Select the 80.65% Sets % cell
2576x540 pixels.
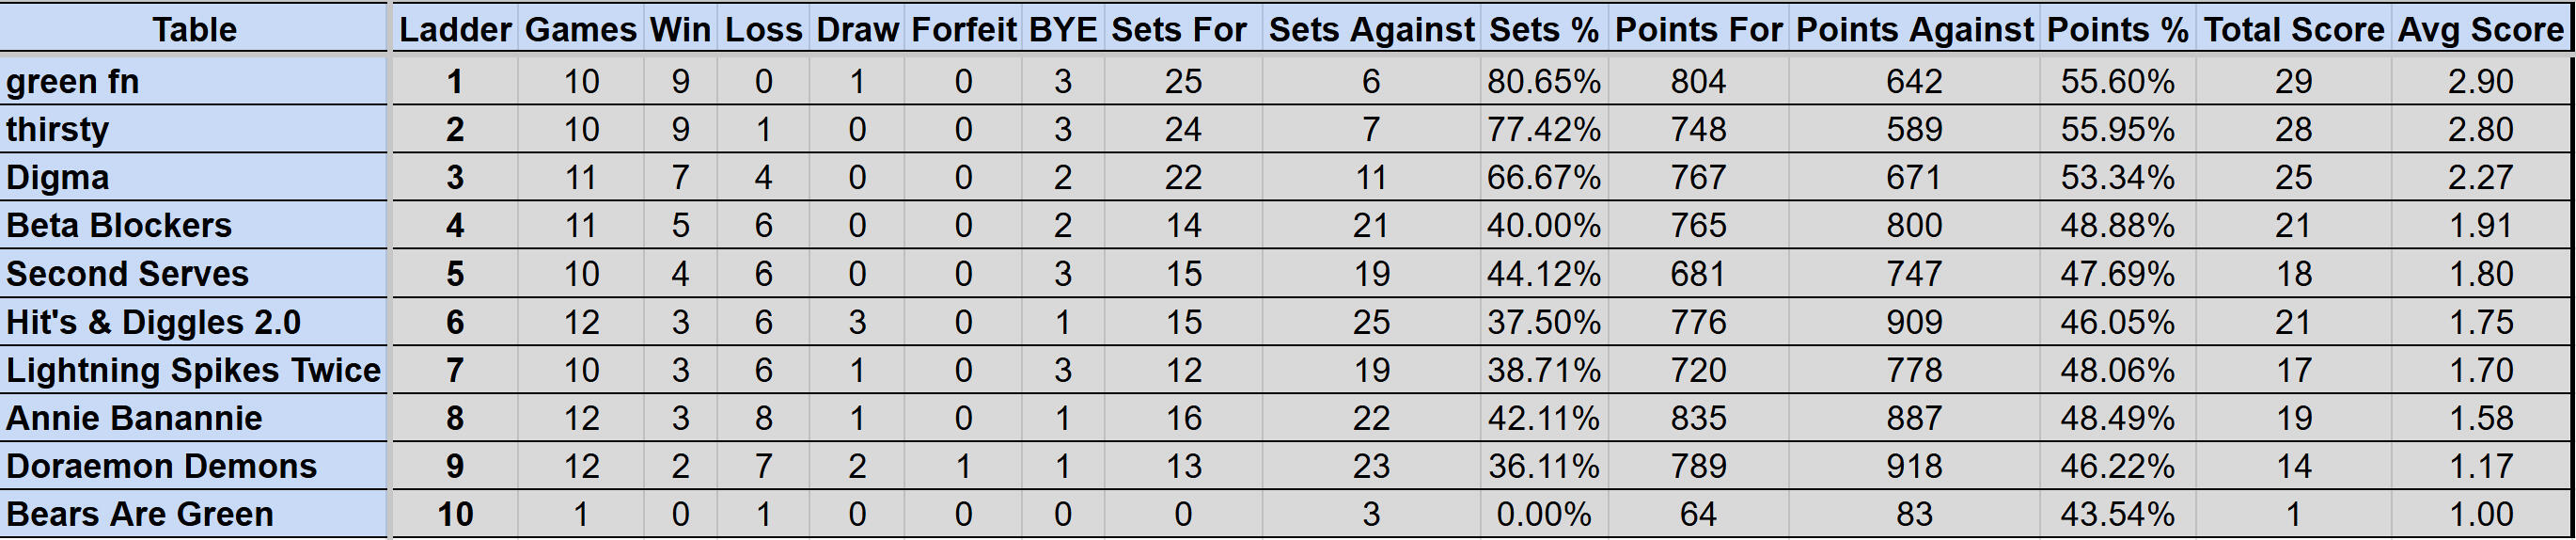[1543, 81]
